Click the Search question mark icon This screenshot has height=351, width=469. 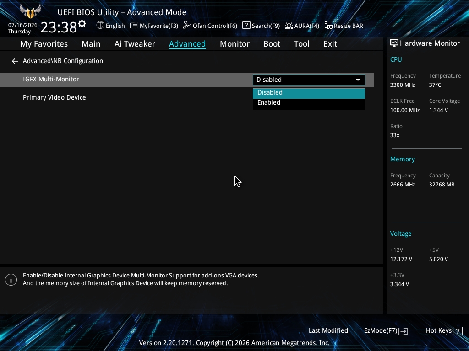[x=246, y=26]
